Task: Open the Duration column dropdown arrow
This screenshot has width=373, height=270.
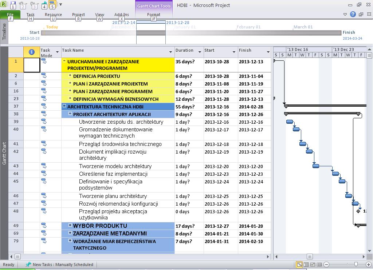Action: click(x=200, y=52)
